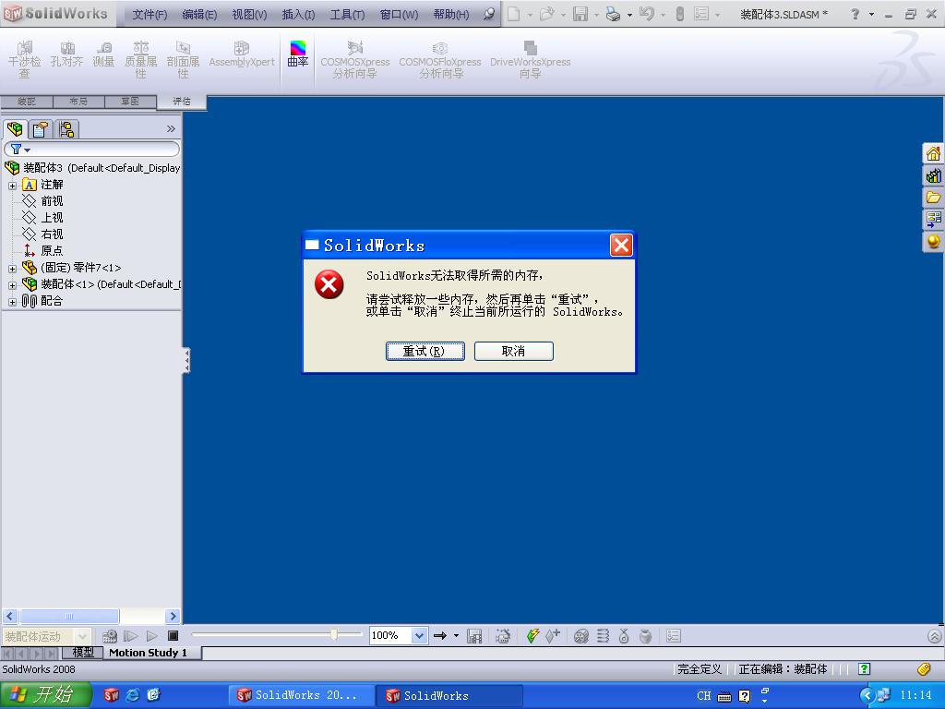Viewport: 945px width, 709px height.
Task: Click the New document icon
Action: (x=513, y=14)
